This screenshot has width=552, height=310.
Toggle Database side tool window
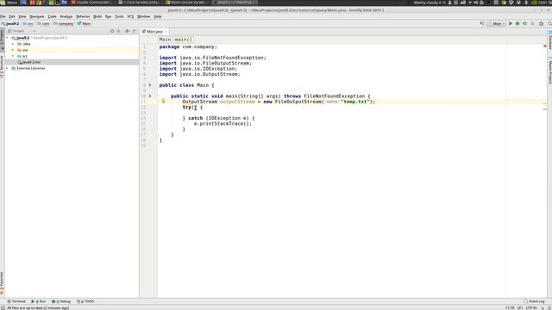click(550, 40)
